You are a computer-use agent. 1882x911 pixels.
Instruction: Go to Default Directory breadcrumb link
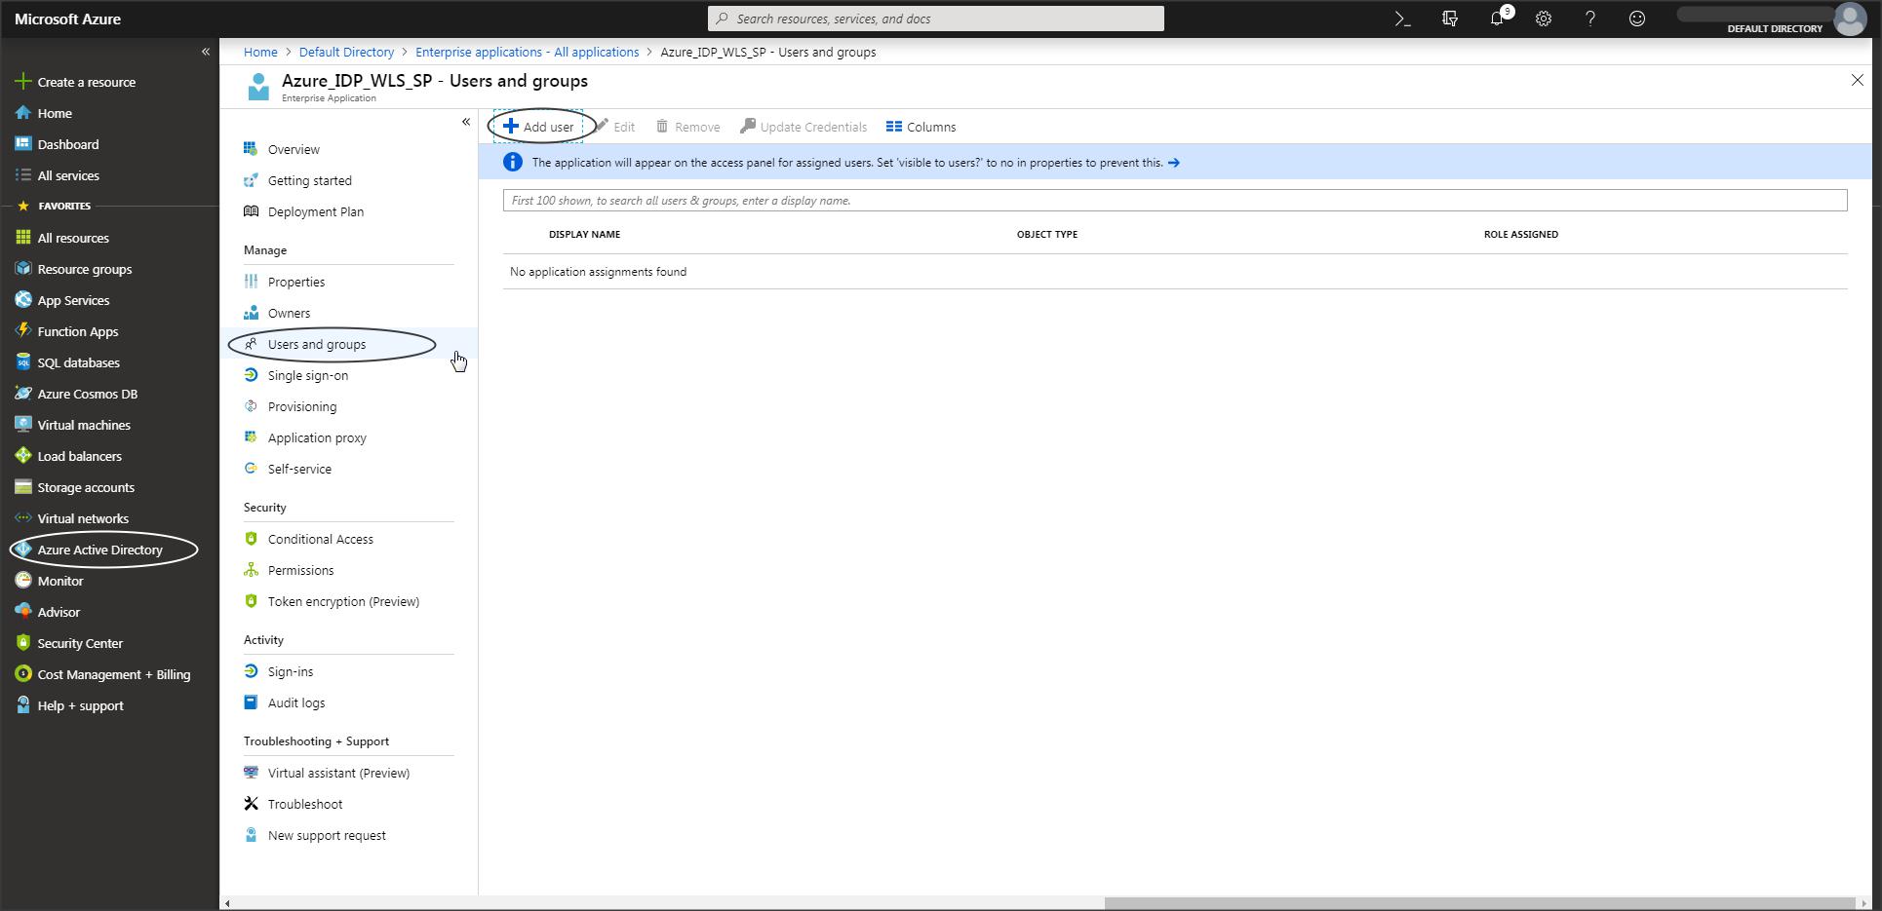(x=346, y=52)
